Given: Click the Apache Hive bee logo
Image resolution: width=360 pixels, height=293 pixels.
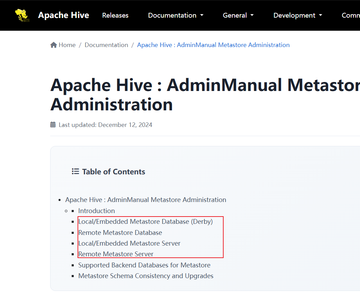Looking at the screenshot, I should click(x=22, y=15).
